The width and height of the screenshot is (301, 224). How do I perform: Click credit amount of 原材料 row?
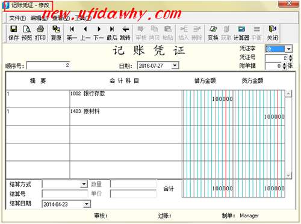click(x=259, y=117)
